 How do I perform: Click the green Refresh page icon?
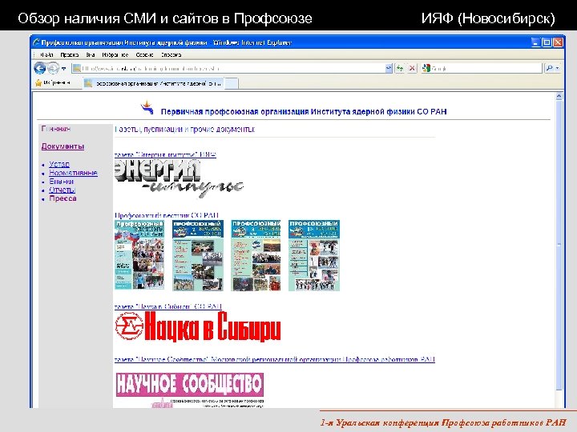coord(400,68)
